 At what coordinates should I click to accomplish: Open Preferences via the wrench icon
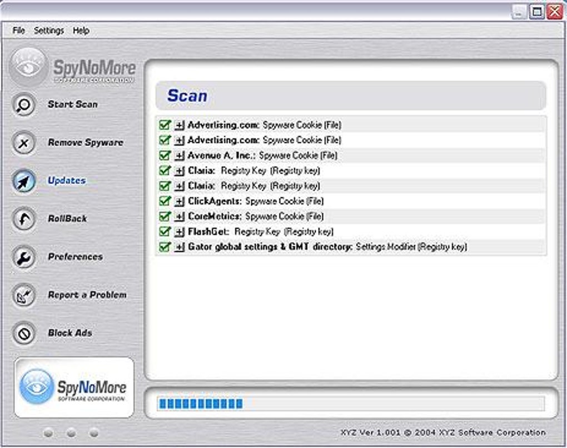pyautogui.click(x=24, y=257)
